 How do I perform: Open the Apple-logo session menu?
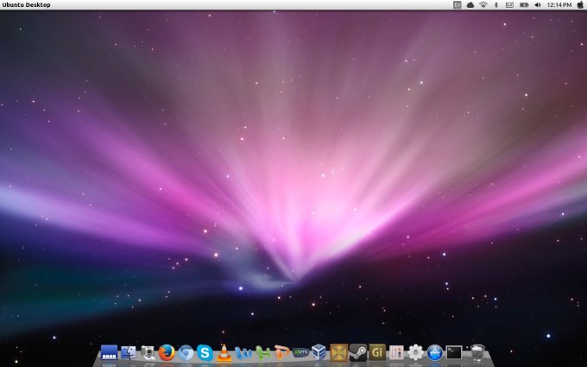click(x=580, y=5)
